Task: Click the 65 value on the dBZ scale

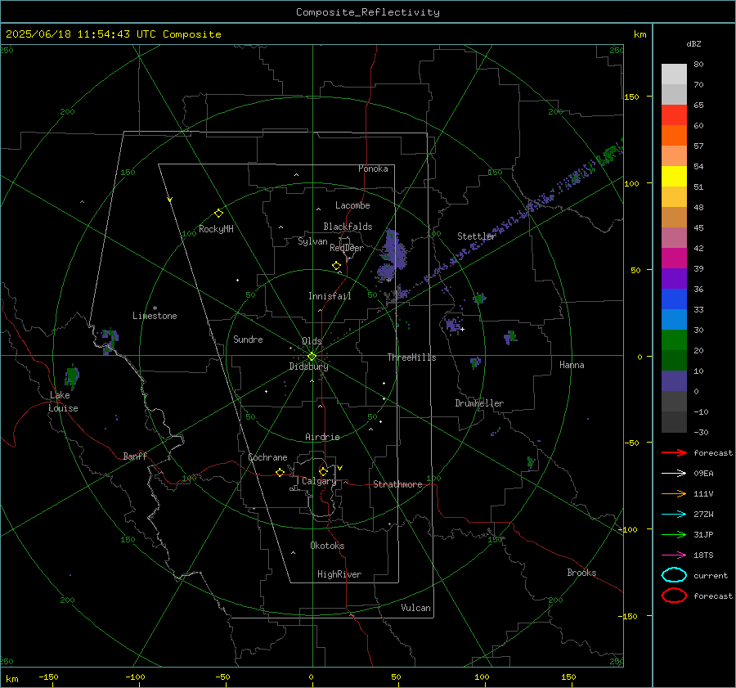Action: point(698,106)
